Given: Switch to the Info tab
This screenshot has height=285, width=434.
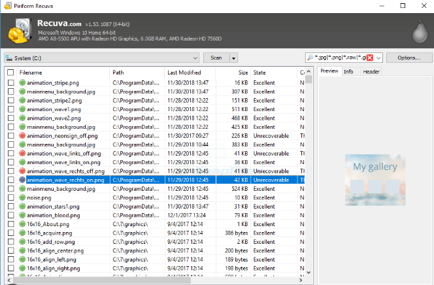Looking at the screenshot, I should point(348,71).
